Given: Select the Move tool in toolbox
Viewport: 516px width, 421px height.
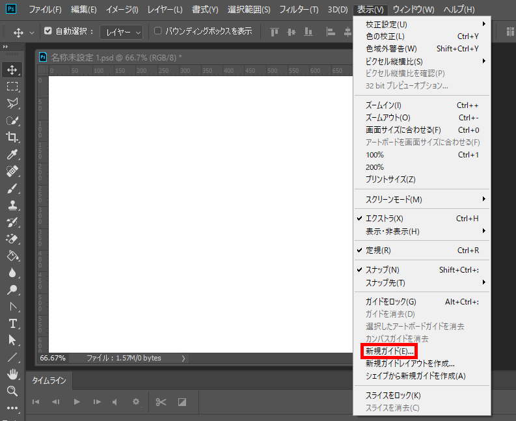Looking at the screenshot, I should 12,70.
